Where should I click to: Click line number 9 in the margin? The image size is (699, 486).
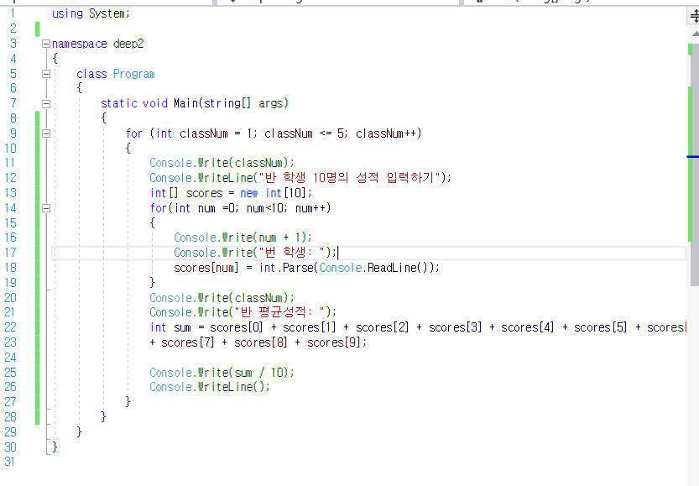tap(13, 133)
